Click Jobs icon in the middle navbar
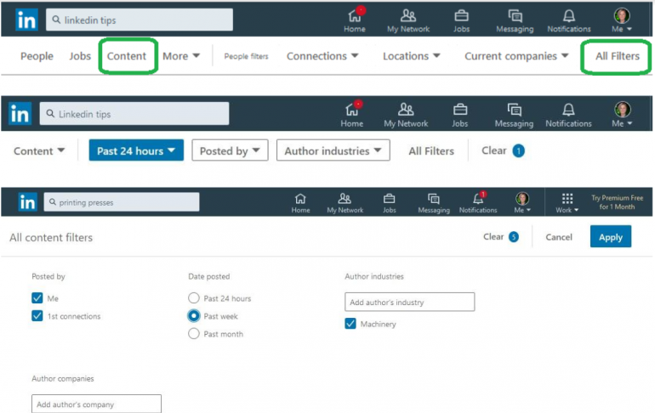Viewport: 655px width, 413px height. click(460, 110)
